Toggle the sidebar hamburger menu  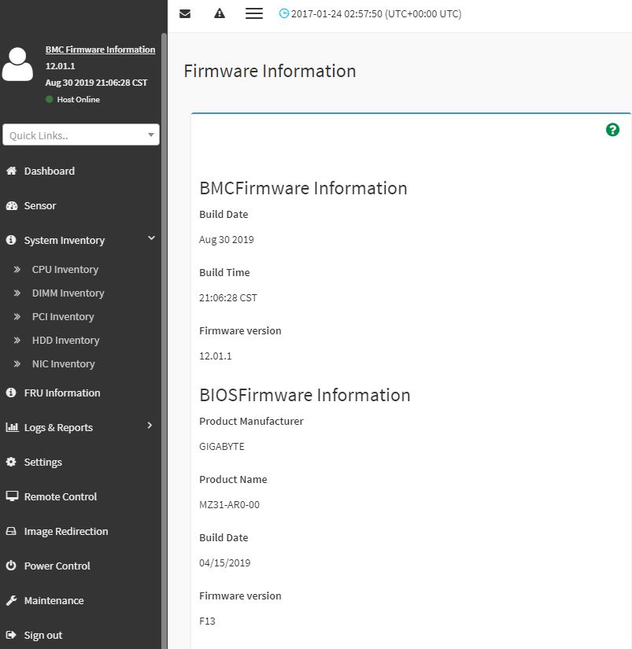254,13
